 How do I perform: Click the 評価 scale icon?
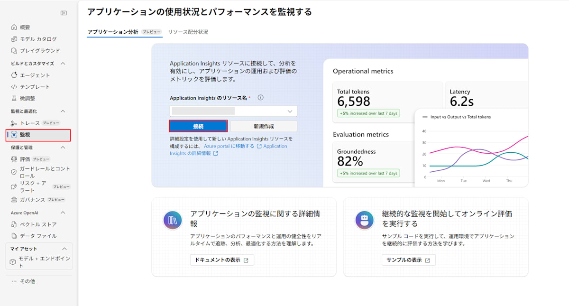click(x=14, y=159)
